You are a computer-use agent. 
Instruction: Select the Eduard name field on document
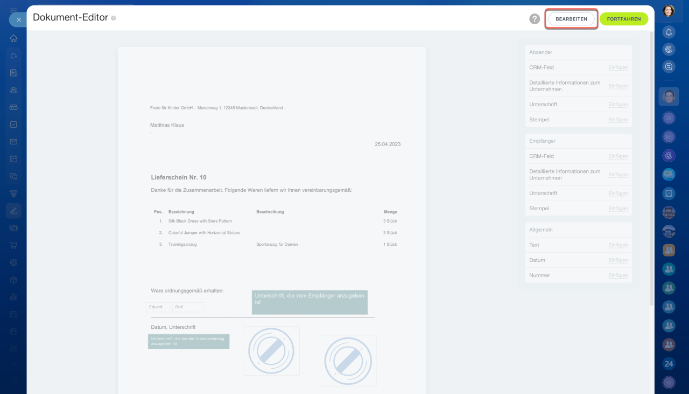(x=158, y=307)
